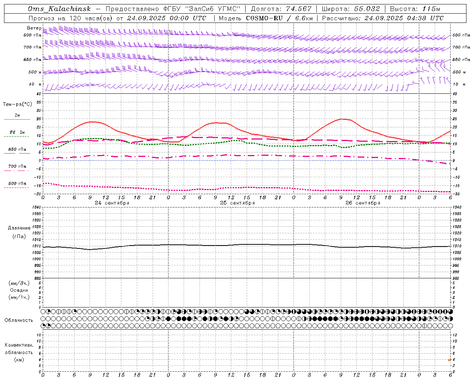Click the latitude value 'Широта: 55.032'
Viewport: 472px width, 378px height.
(x=351, y=9)
